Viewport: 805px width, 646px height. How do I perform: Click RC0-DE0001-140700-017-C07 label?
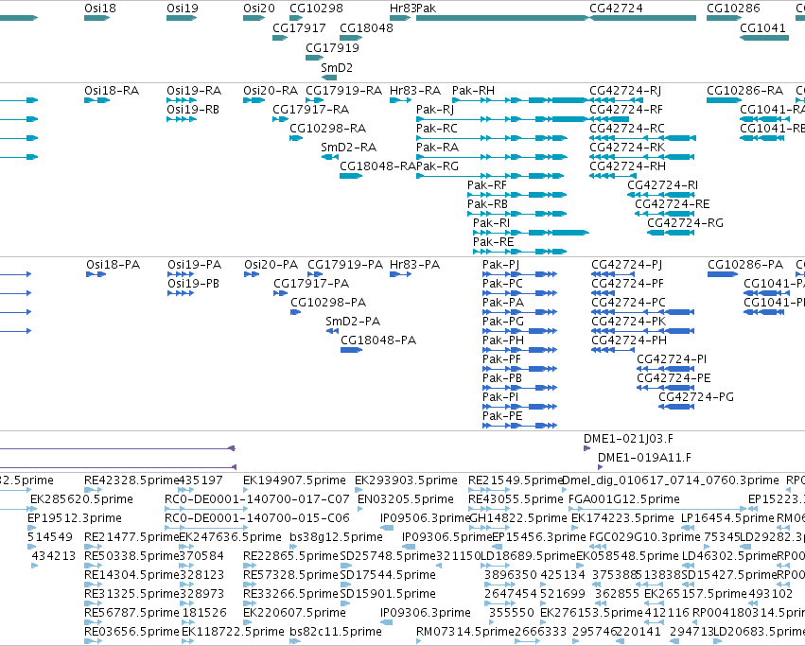[257, 499]
